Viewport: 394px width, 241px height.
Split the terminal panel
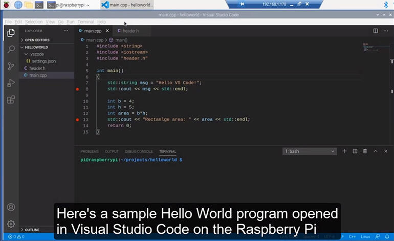point(355,151)
